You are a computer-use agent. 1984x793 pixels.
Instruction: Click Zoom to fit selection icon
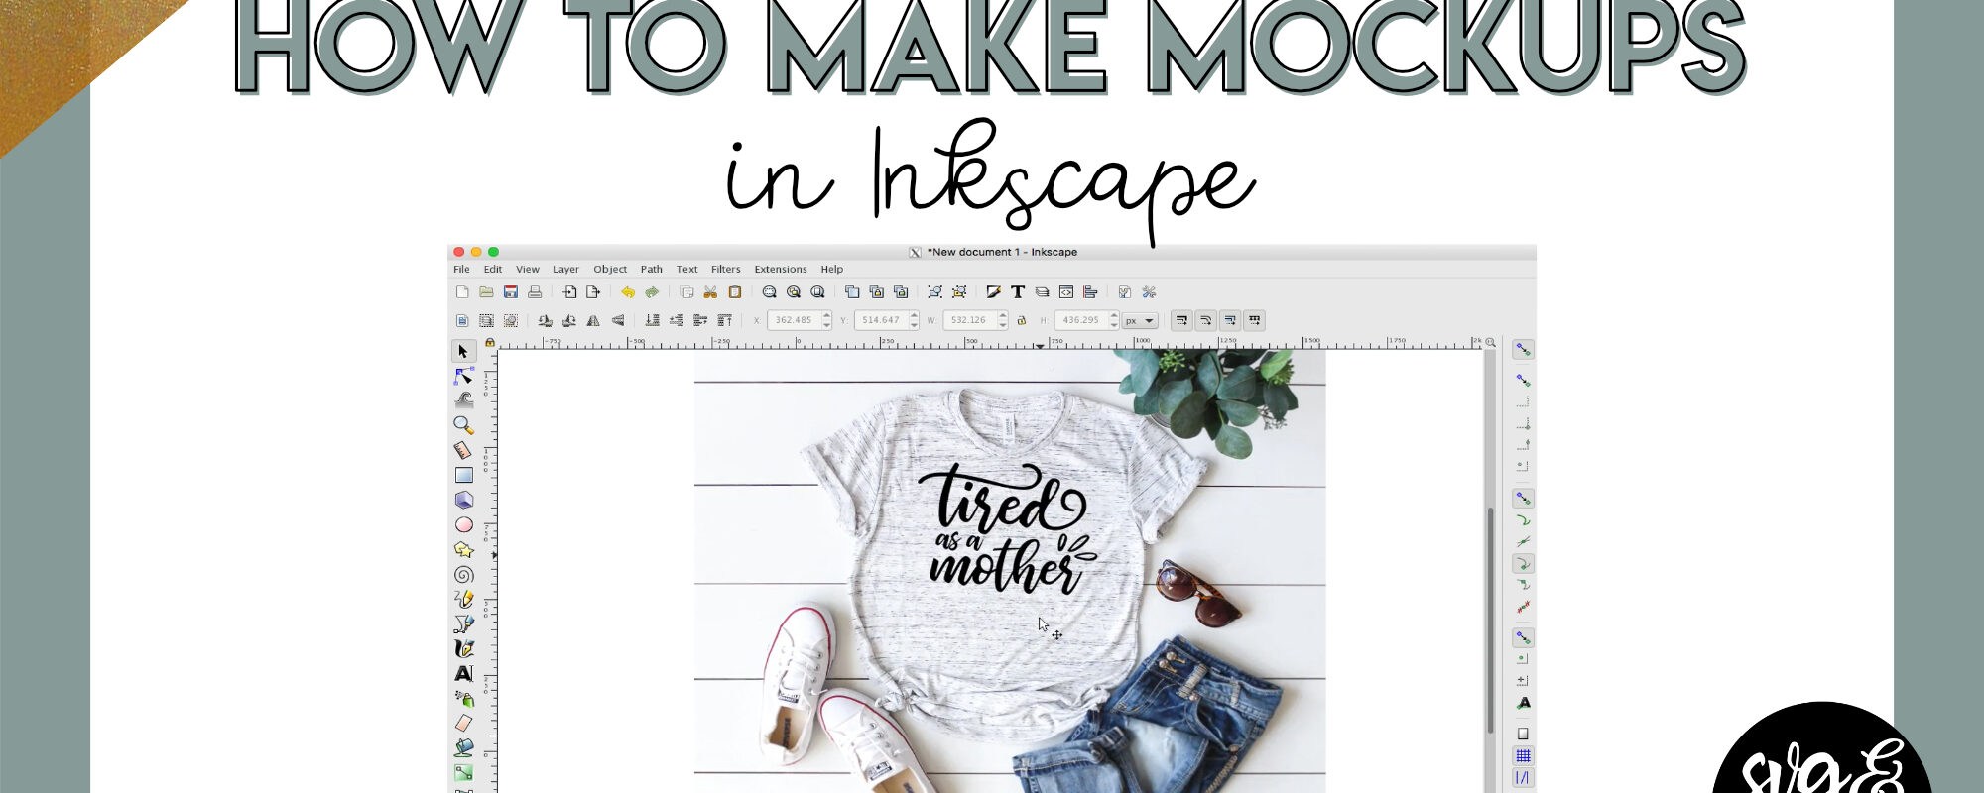pyautogui.click(x=769, y=292)
